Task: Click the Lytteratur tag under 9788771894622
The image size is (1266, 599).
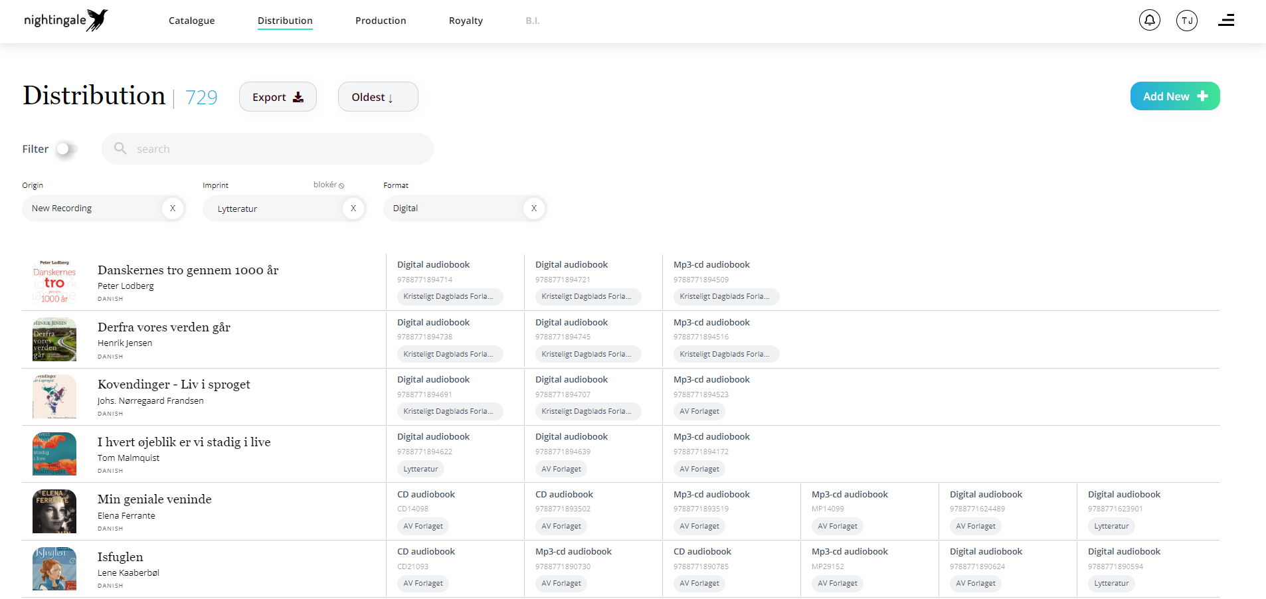Action: 421,469
